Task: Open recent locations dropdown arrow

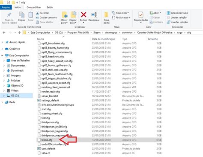Action: tap(15, 32)
